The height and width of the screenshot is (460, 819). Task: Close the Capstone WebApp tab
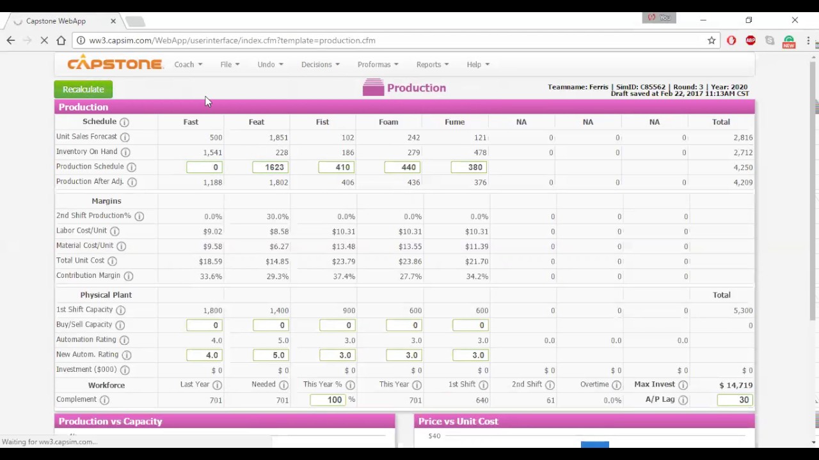pos(113,21)
